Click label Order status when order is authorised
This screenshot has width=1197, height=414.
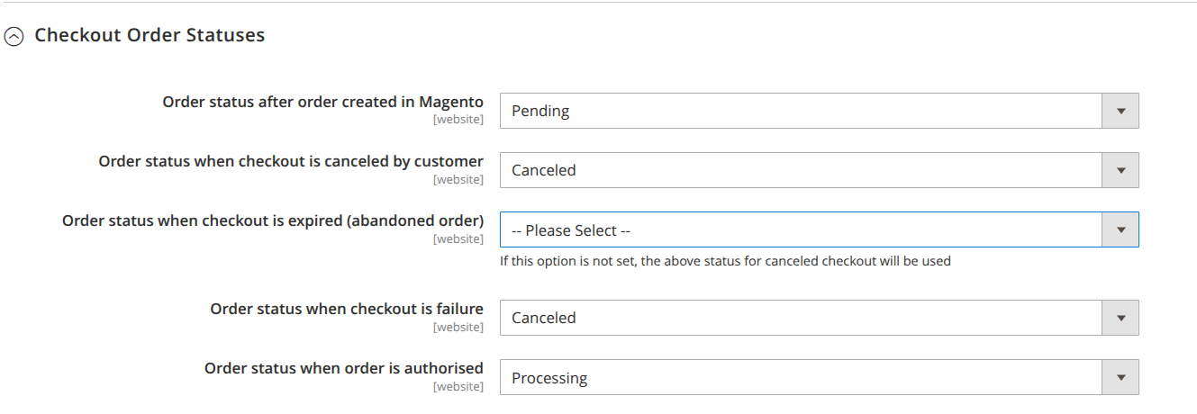pyautogui.click(x=343, y=368)
